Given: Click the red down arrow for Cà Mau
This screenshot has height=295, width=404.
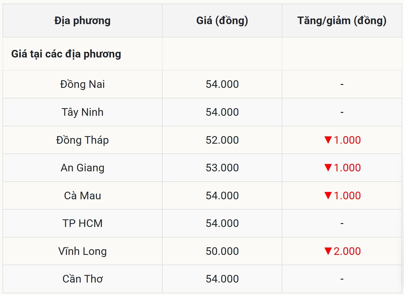Looking at the screenshot, I should coord(328,195).
